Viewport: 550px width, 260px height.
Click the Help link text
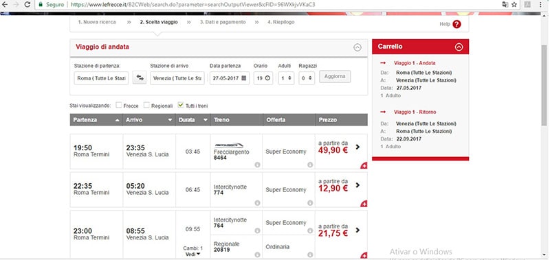point(444,24)
